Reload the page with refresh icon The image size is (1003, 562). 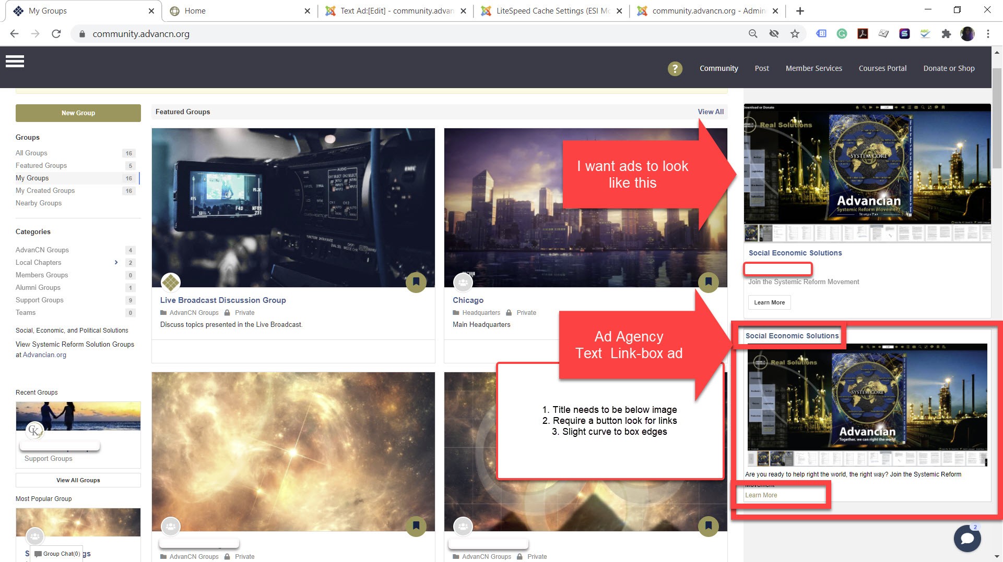pyautogui.click(x=56, y=34)
